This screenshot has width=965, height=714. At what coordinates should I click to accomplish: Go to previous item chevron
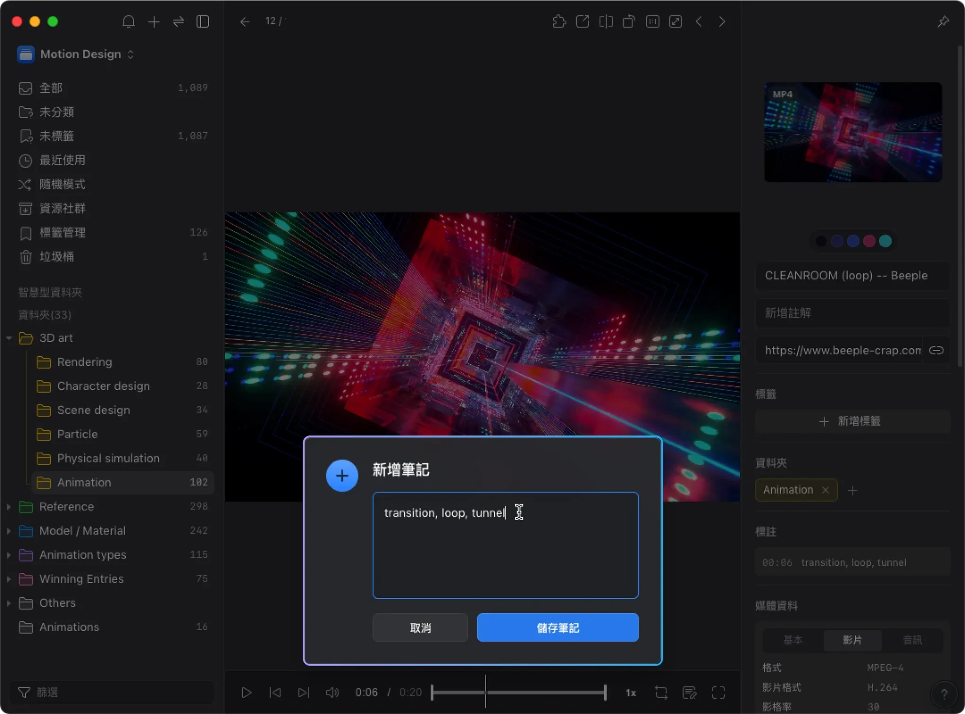coord(699,22)
